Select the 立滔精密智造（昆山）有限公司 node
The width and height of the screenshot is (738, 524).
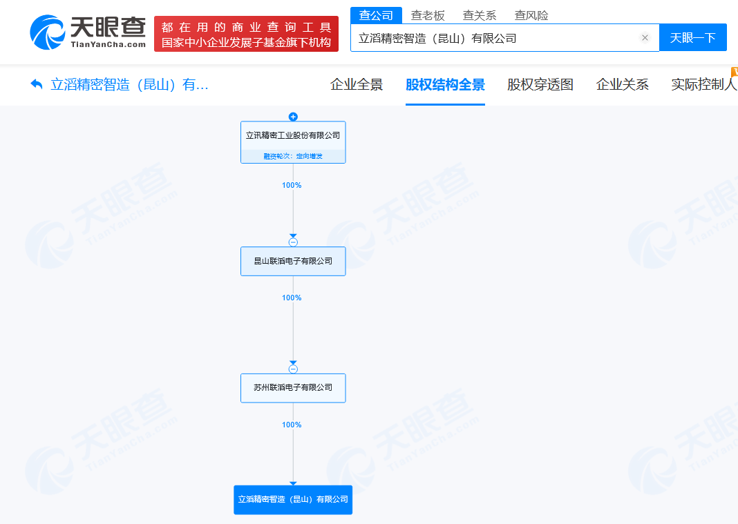[x=293, y=500]
